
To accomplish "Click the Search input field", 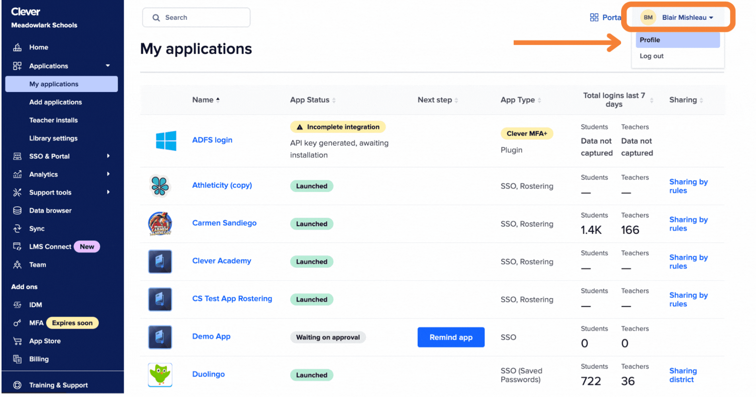I will click(196, 17).
